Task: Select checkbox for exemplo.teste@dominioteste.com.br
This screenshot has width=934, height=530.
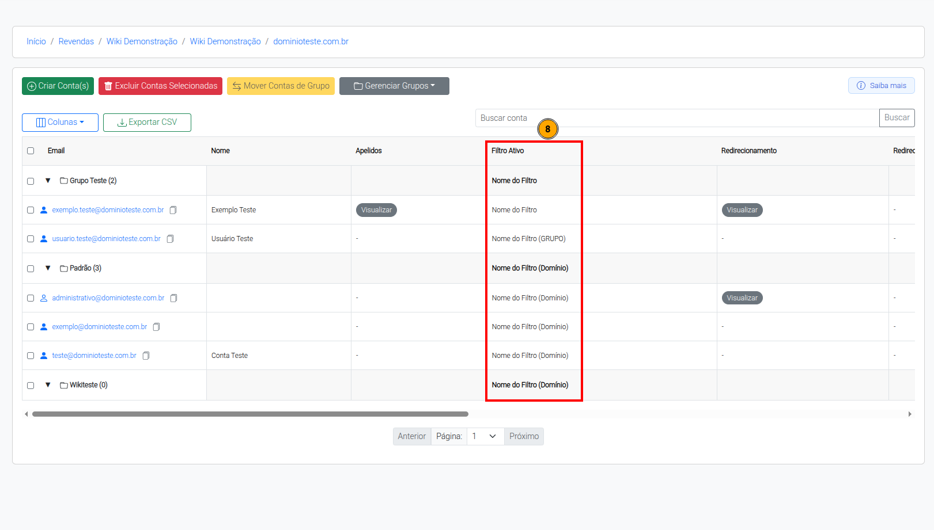Action: pos(31,210)
